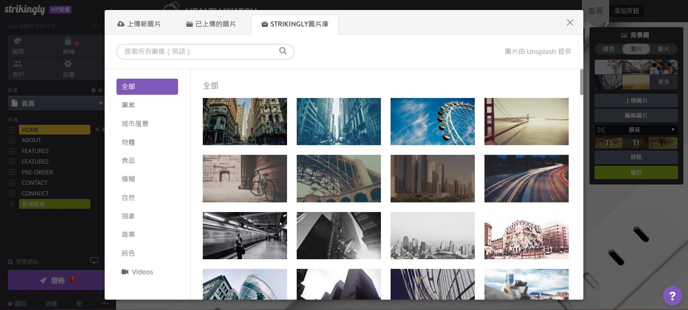Open the Videos category
The height and width of the screenshot is (310, 688).
137,272
